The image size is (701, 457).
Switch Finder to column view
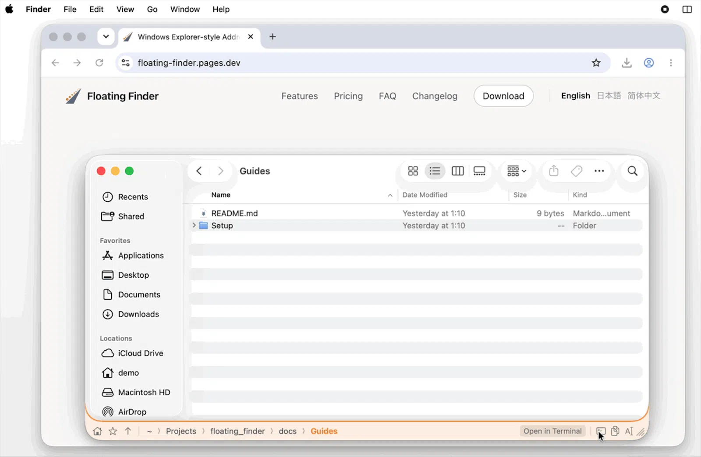[457, 171]
